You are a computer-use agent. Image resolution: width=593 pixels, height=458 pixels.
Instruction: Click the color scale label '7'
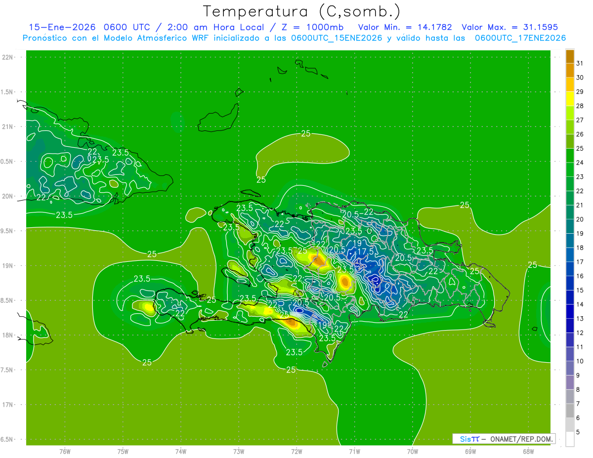[578, 404]
